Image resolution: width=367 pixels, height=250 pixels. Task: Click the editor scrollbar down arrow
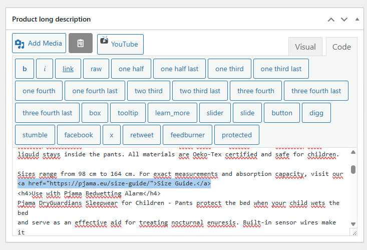point(353,224)
